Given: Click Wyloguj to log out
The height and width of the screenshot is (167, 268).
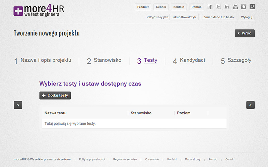Looking at the screenshot, I should [247, 17].
